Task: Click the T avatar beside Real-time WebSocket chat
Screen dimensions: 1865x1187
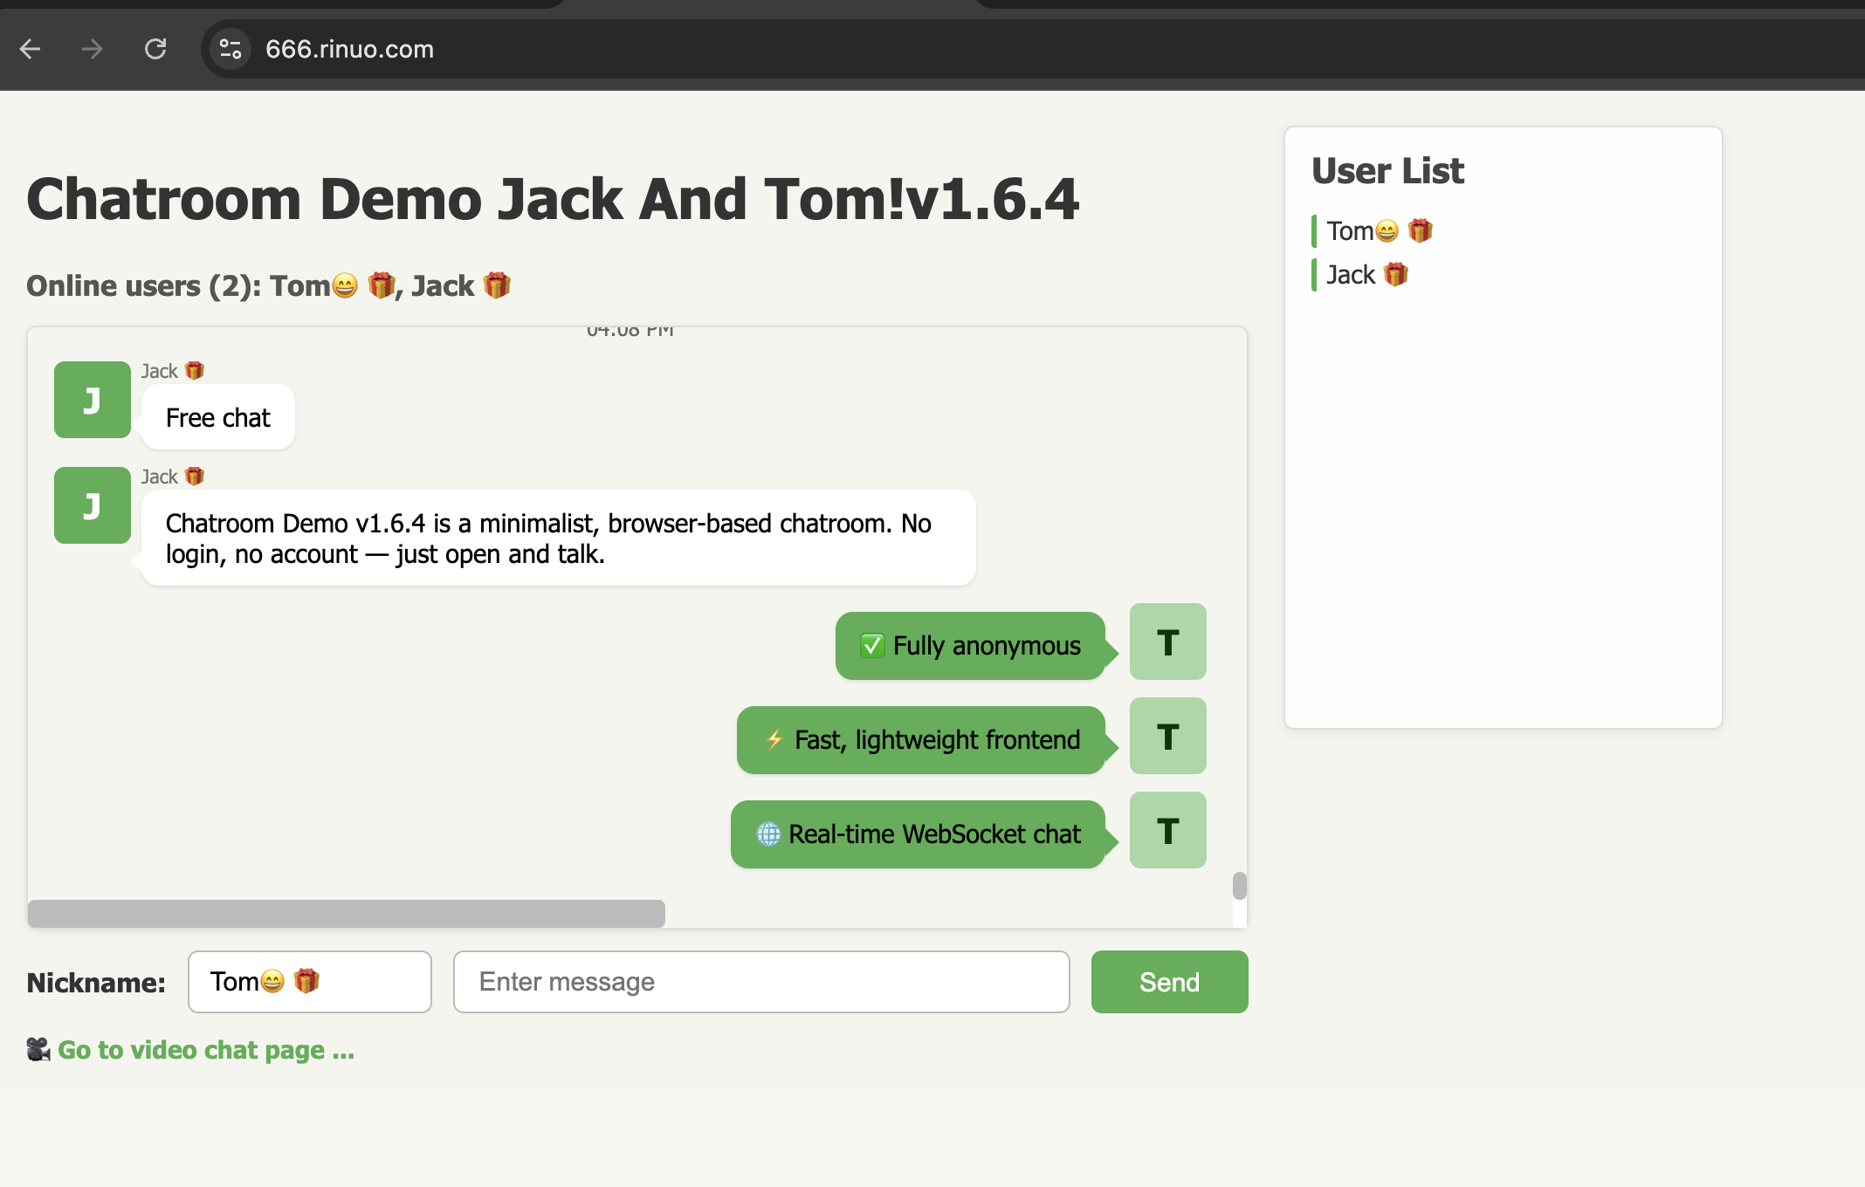Action: pos(1168,830)
